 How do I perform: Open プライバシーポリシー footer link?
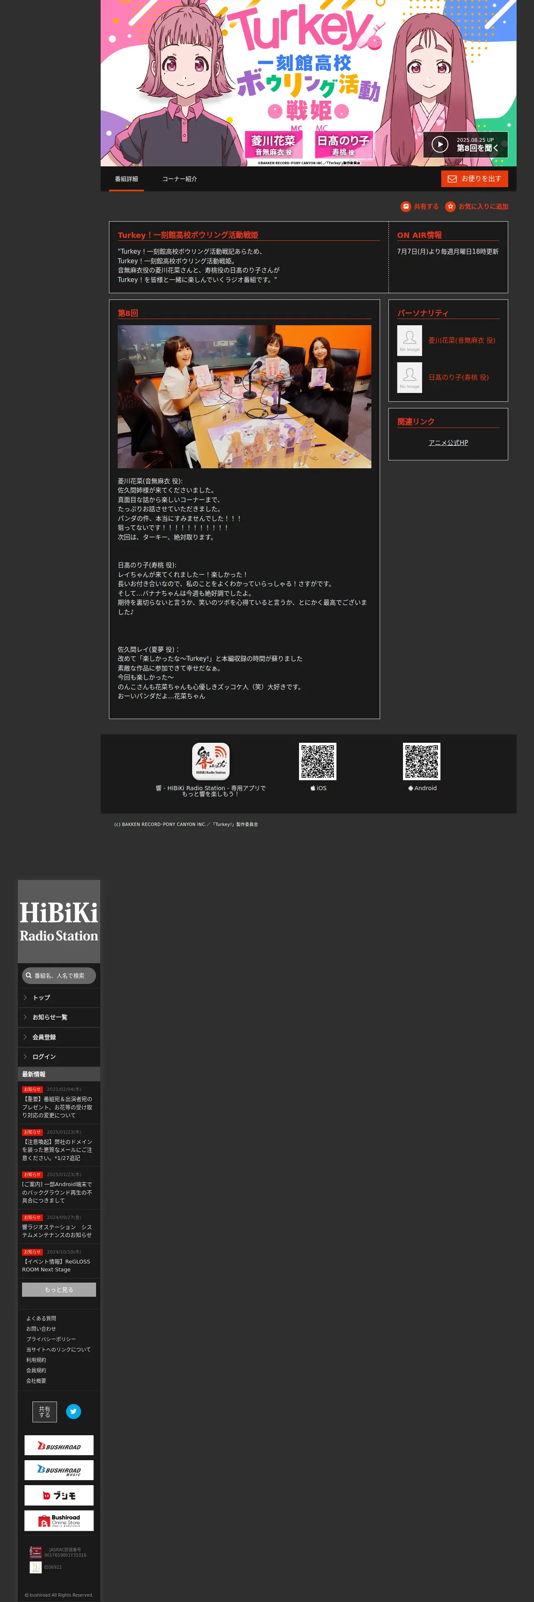coord(51,1339)
